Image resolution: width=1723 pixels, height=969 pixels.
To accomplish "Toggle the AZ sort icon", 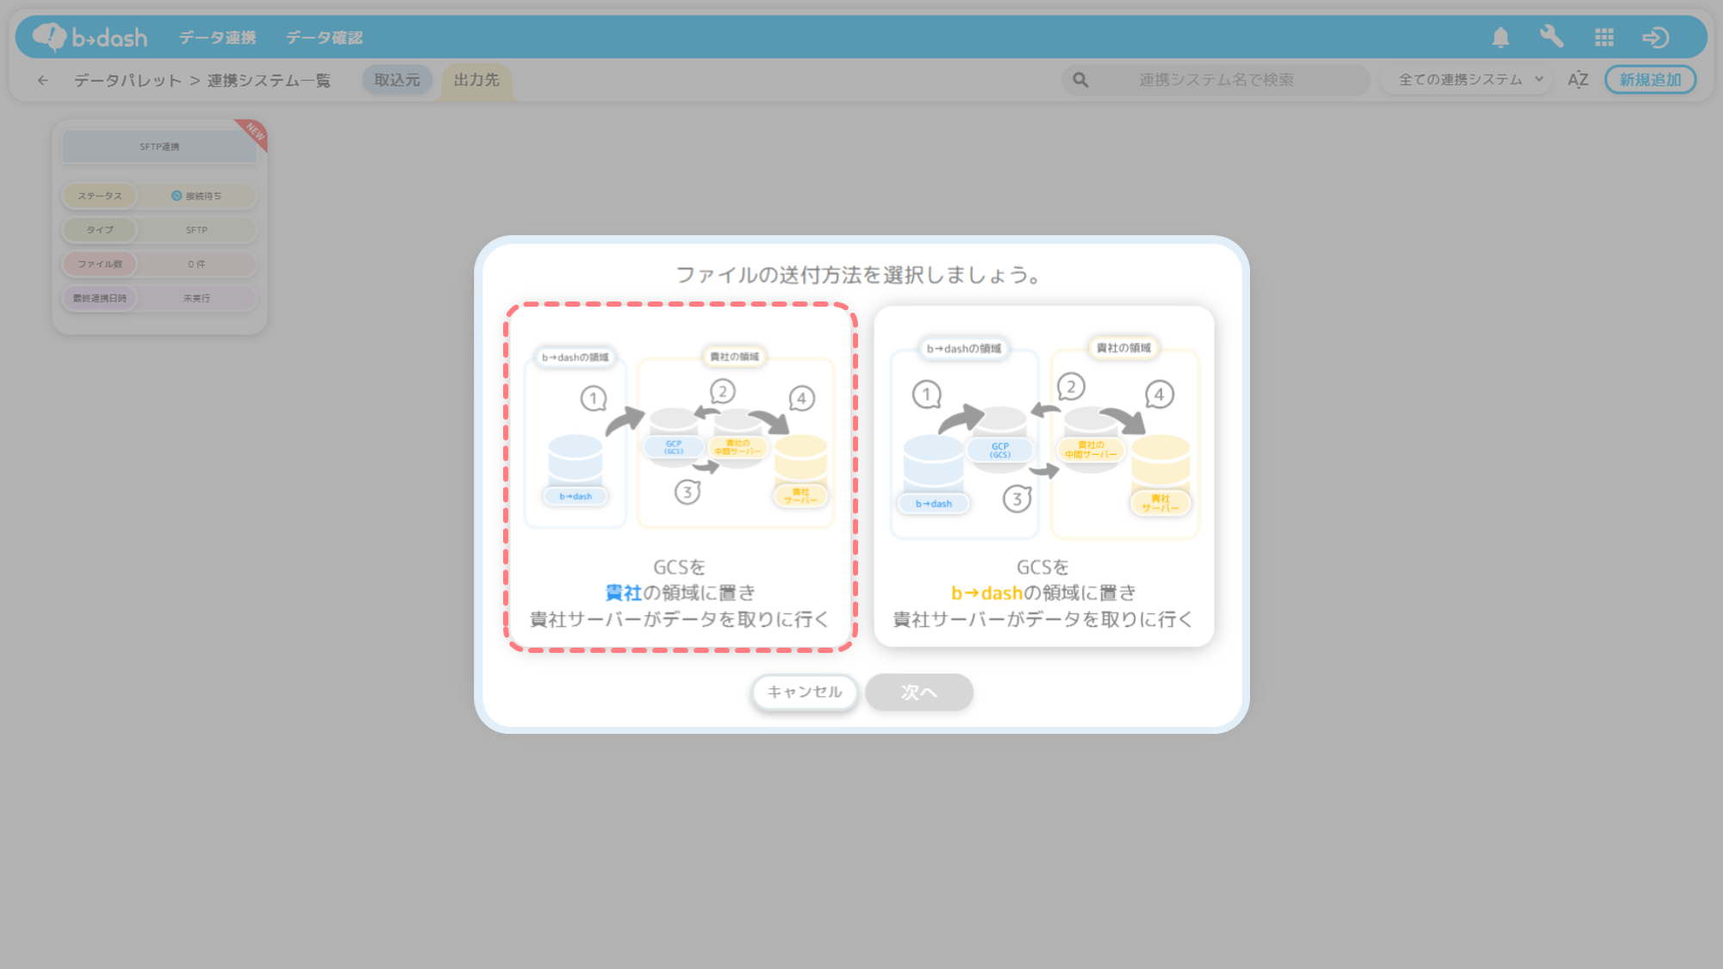I will (1577, 80).
